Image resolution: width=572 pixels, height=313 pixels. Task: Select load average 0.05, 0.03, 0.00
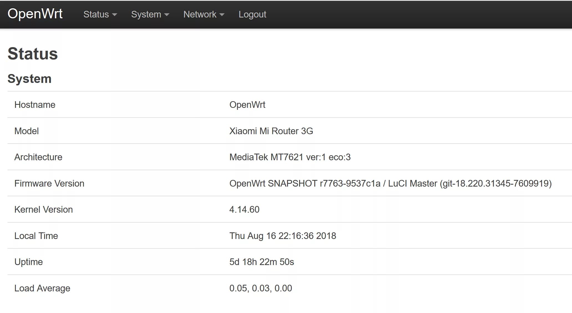(x=260, y=288)
